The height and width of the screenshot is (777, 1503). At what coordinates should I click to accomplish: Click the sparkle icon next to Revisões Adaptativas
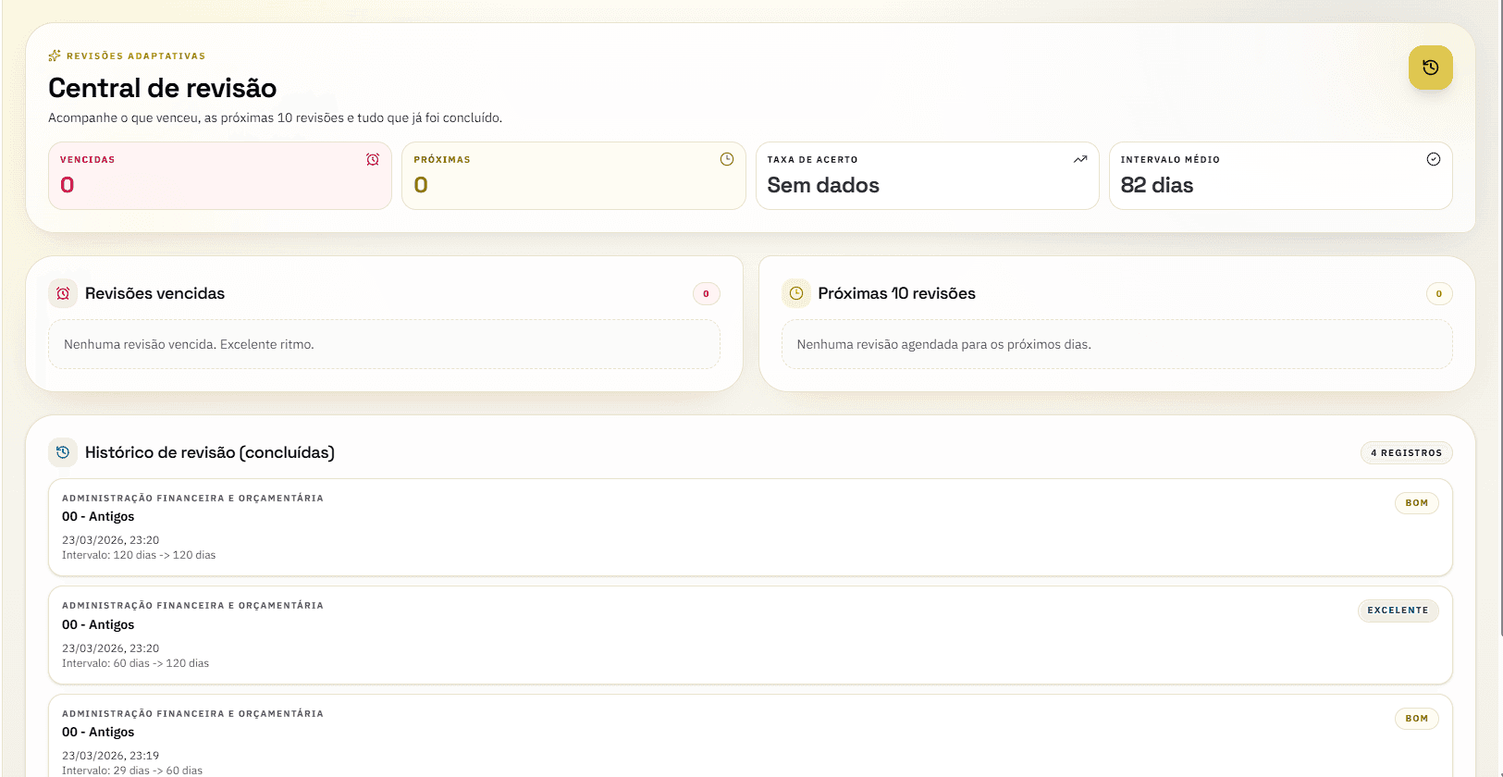pyautogui.click(x=55, y=55)
